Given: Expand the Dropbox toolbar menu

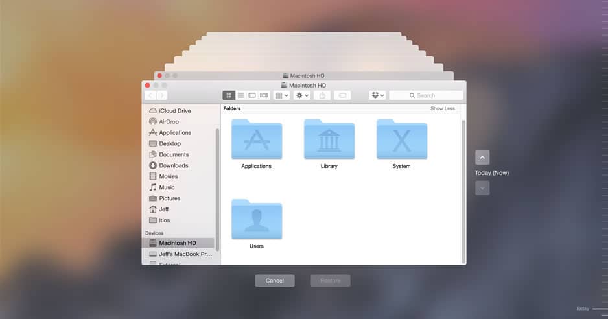Looking at the screenshot, I should point(377,95).
